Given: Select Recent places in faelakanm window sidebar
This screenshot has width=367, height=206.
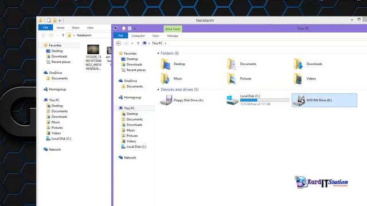Looking at the screenshot, I should pos(58,62).
